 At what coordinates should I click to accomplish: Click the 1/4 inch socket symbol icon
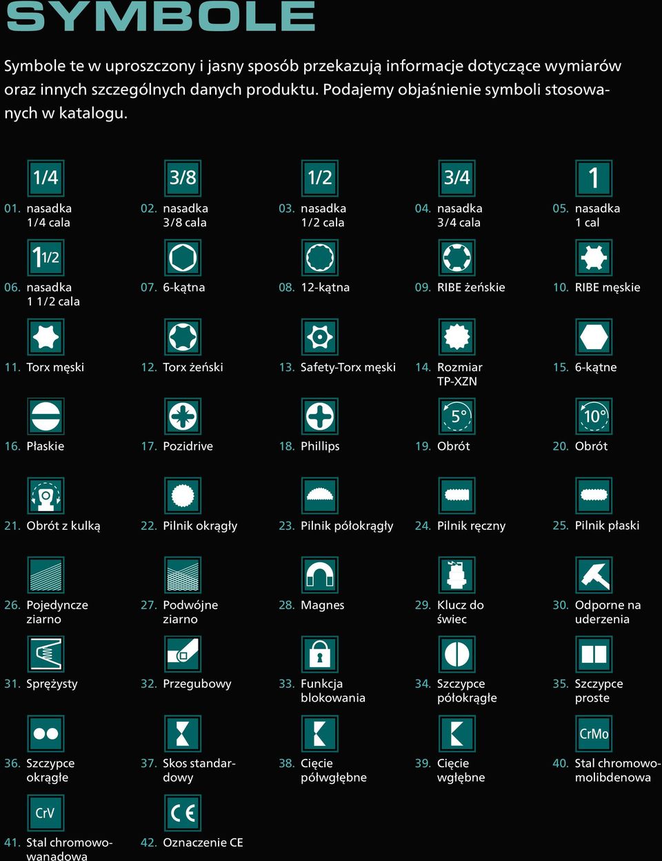tap(46, 178)
